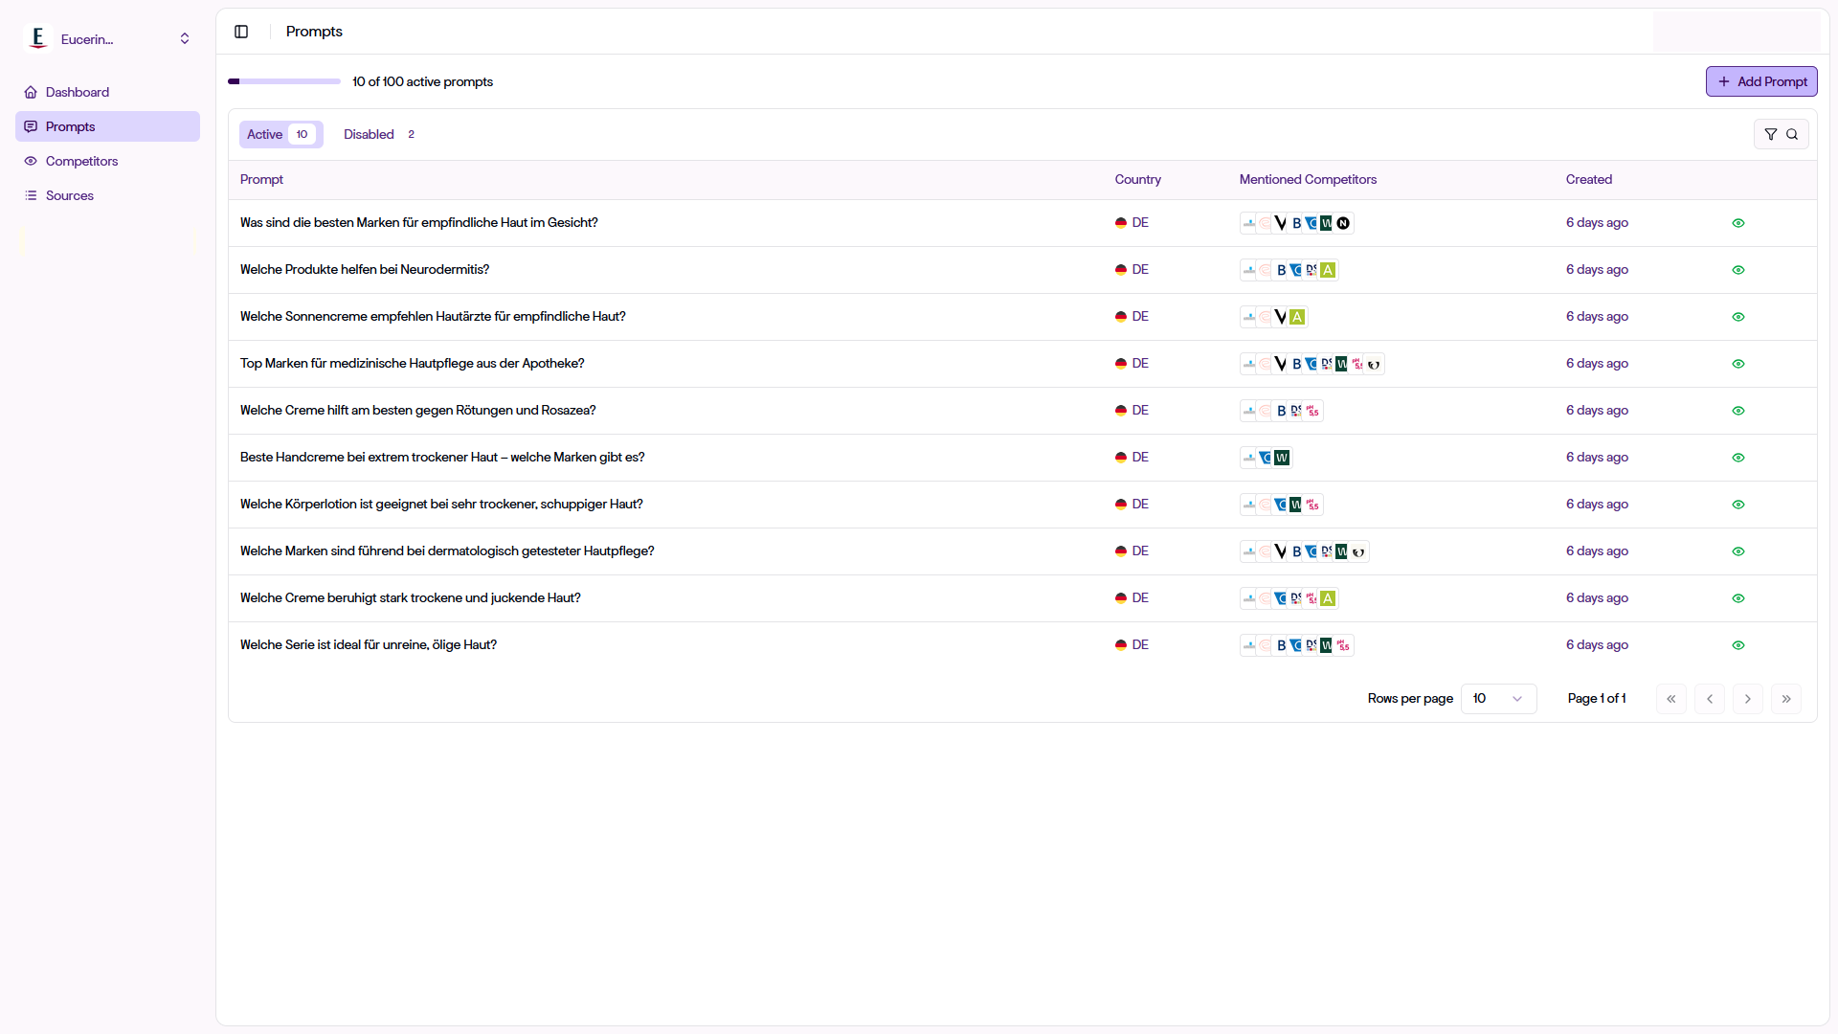
Task: Toggle eye for the Neurodermitis prompt
Action: (1738, 270)
